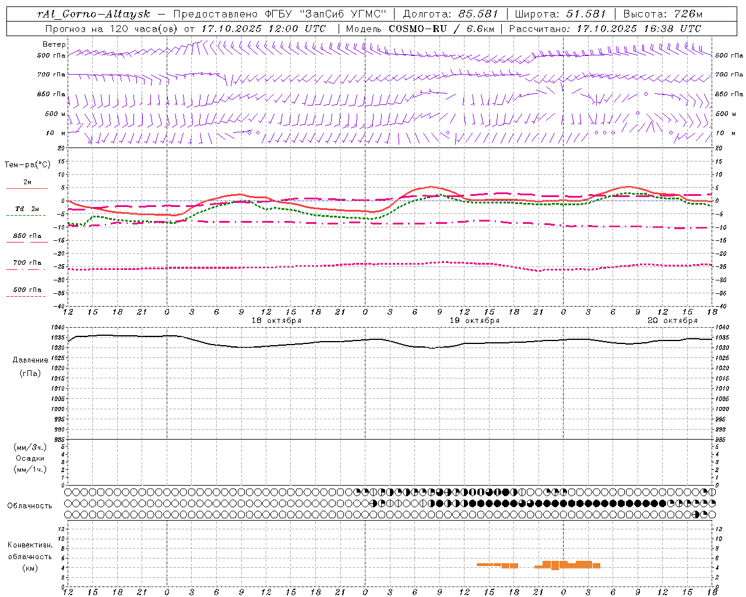Select the 'Предоставлено ФГБУ "ЗапСиб УГМС"' credit text

point(280,14)
